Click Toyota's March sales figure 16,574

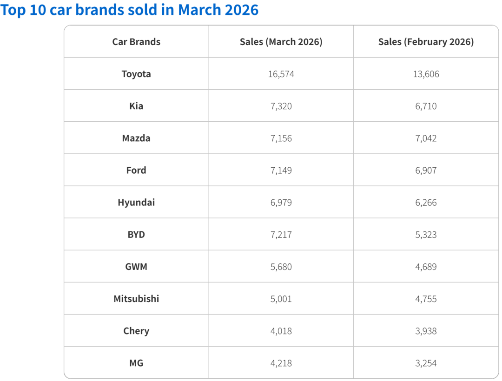coord(281,74)
